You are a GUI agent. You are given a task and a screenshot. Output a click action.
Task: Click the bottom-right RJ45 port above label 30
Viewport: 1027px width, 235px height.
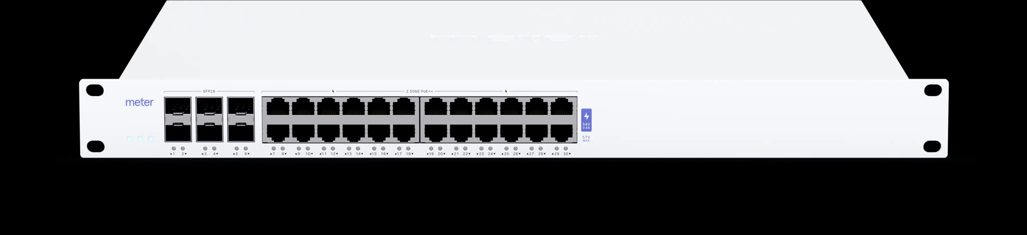(x=562, y=133)
